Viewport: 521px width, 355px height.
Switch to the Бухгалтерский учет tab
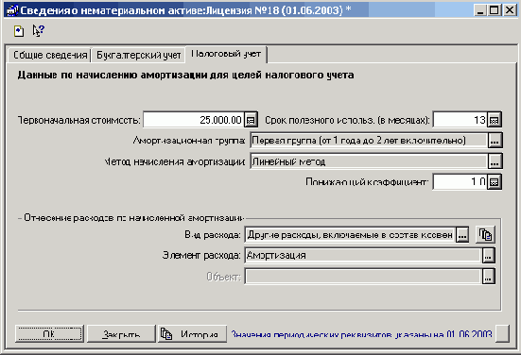pyautogui.click(x=139, y=55)
